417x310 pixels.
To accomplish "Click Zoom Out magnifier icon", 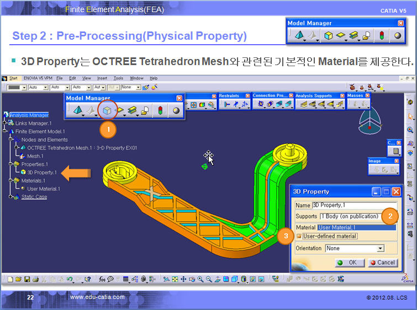I will (209, 279).
